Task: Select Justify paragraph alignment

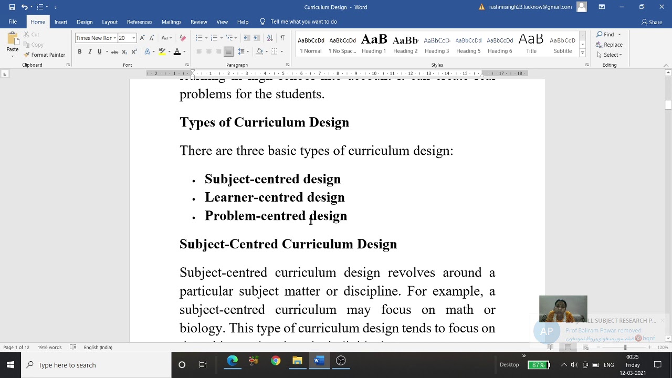Action: coord(228,51)
